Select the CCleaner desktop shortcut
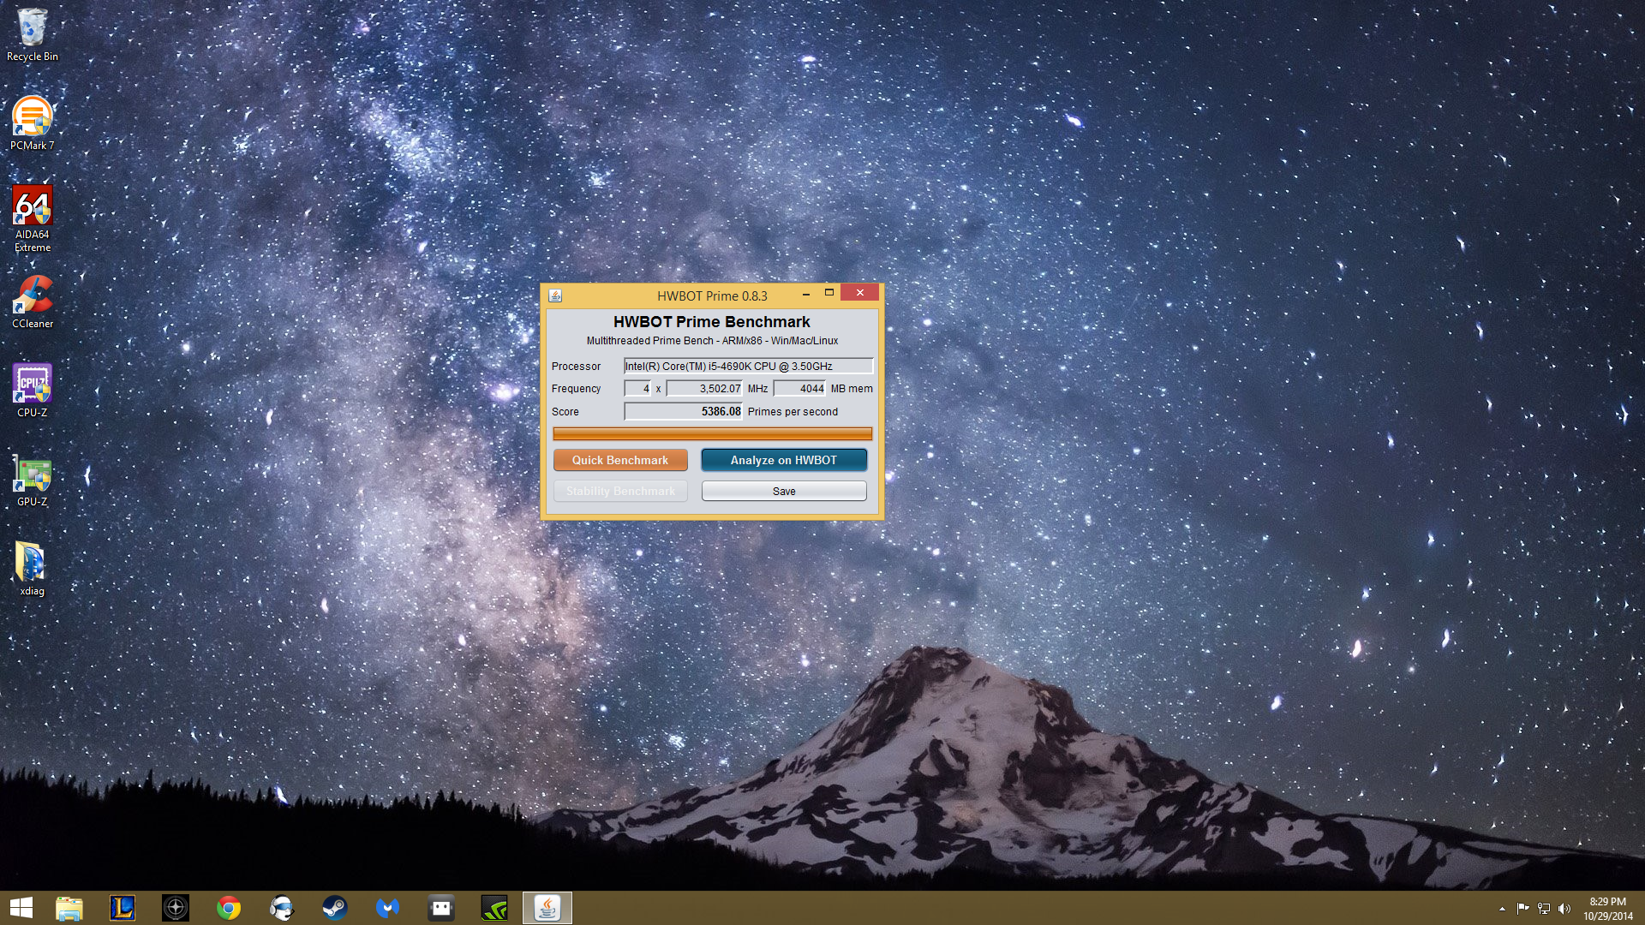The height and width of the screenshot is (925, 1645). tap(33, 301)
